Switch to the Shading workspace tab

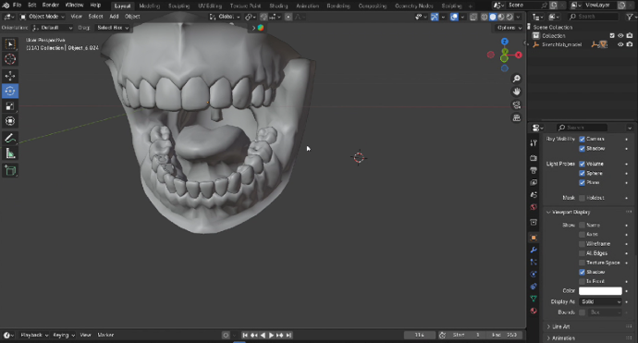(278, 6)
